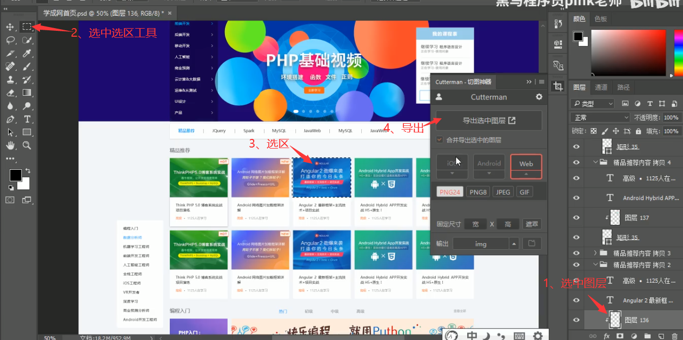683x340 pixels.
Task: Select the Horizontal Type tool
Action: click(x=26, y=119)
